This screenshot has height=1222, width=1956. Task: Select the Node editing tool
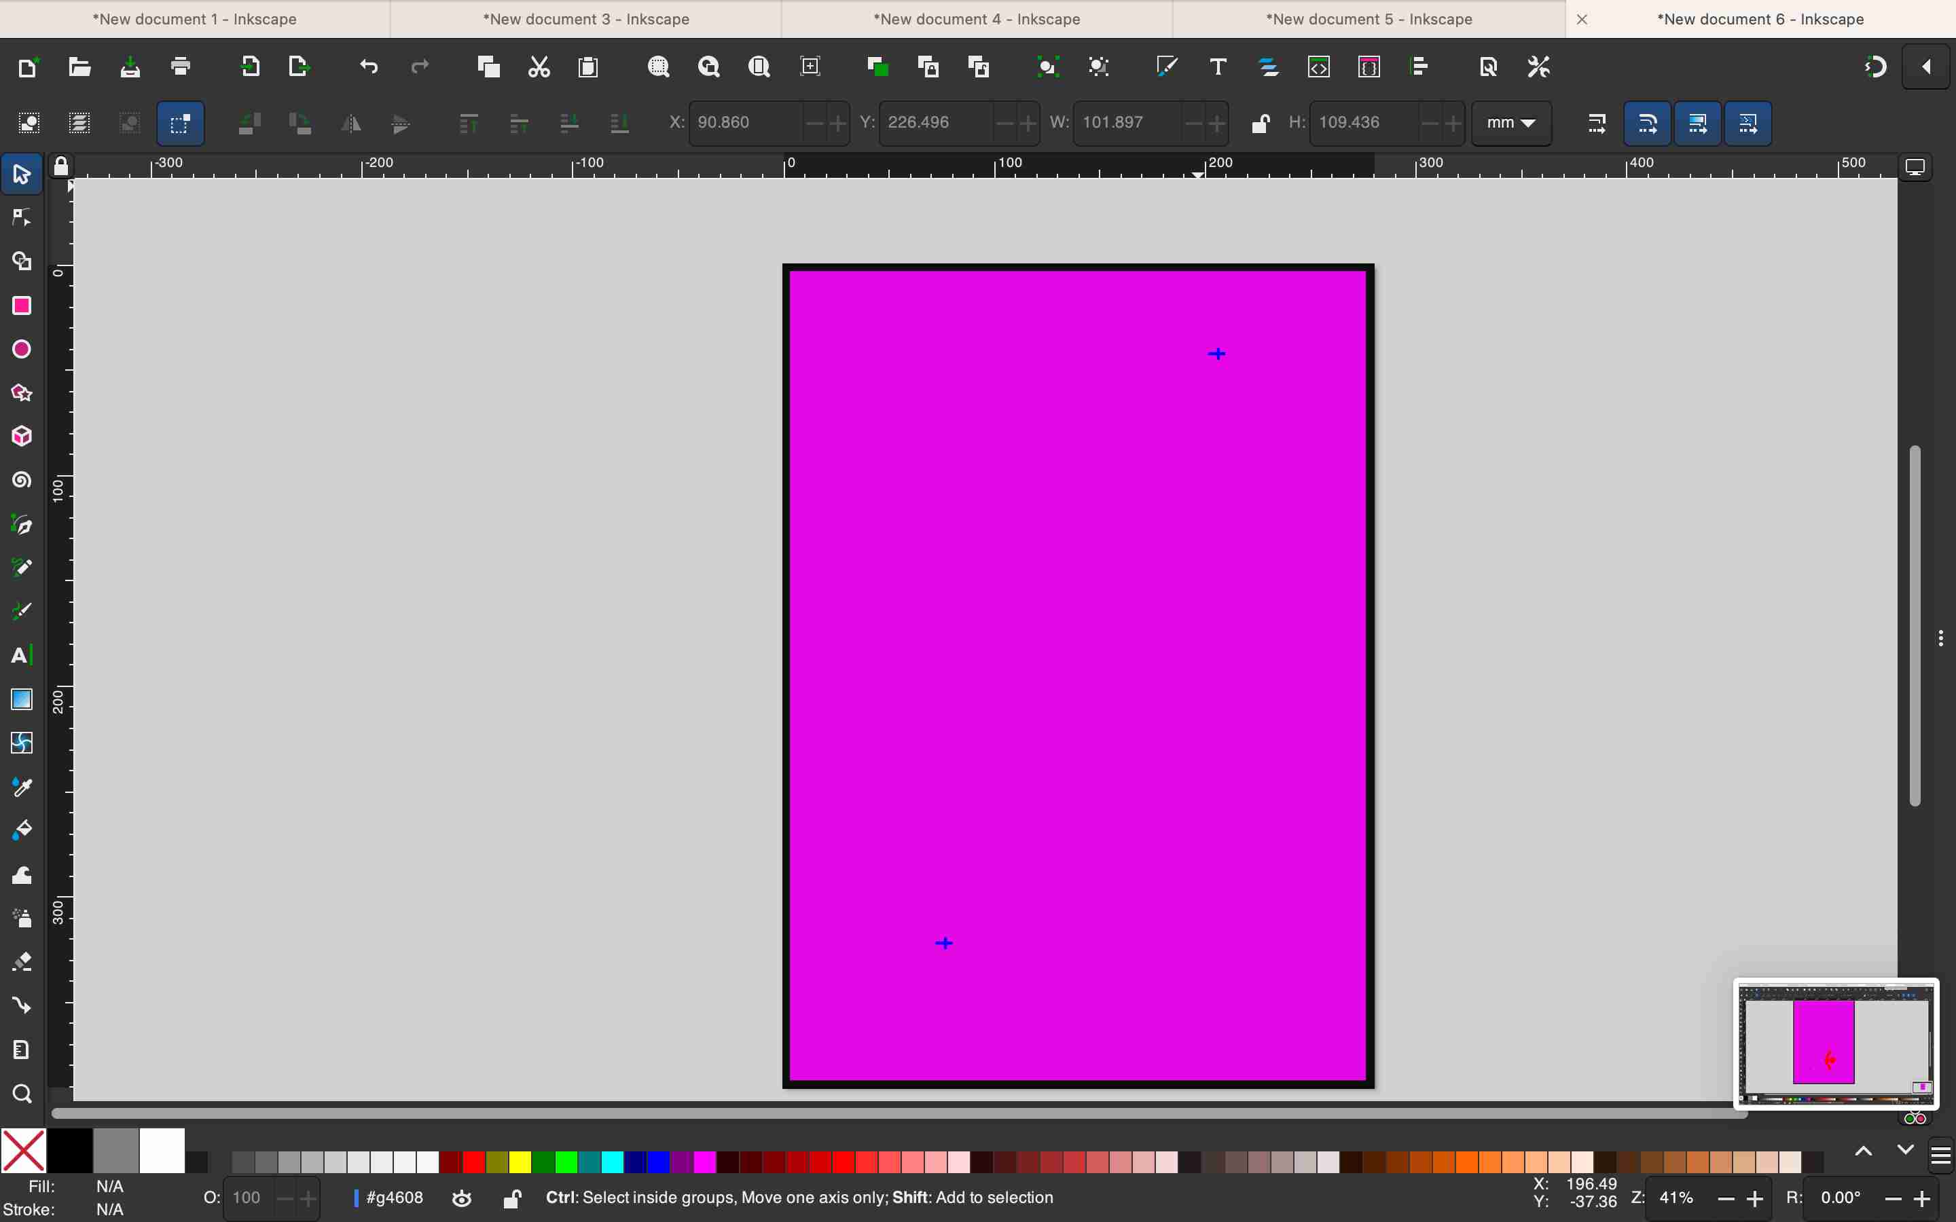point(22,218)
